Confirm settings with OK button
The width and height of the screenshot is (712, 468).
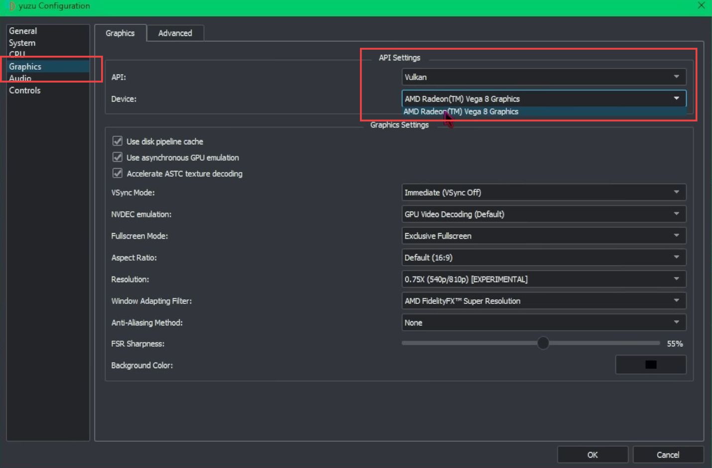[x=593, y=455]
